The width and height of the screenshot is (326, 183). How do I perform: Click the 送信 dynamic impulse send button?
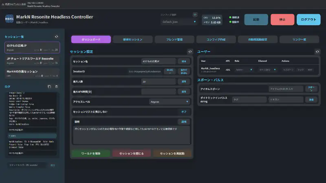click(311, 100)
